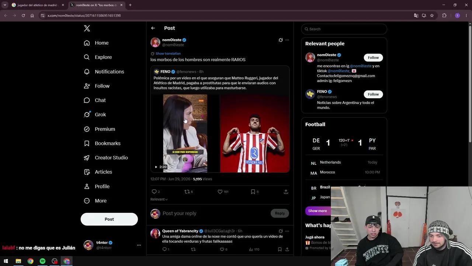This screenshot has width=472, height=266.
Task: View analytics showing 170 on the reply
Action: click(x=254, y=249)
